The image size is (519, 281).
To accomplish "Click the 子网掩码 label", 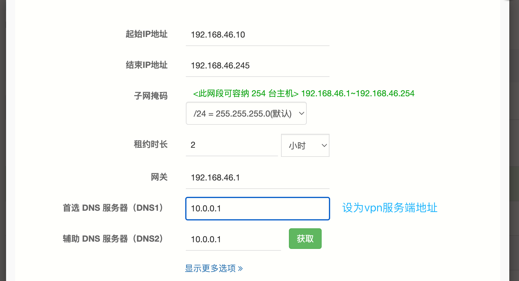I will (151, 96).
